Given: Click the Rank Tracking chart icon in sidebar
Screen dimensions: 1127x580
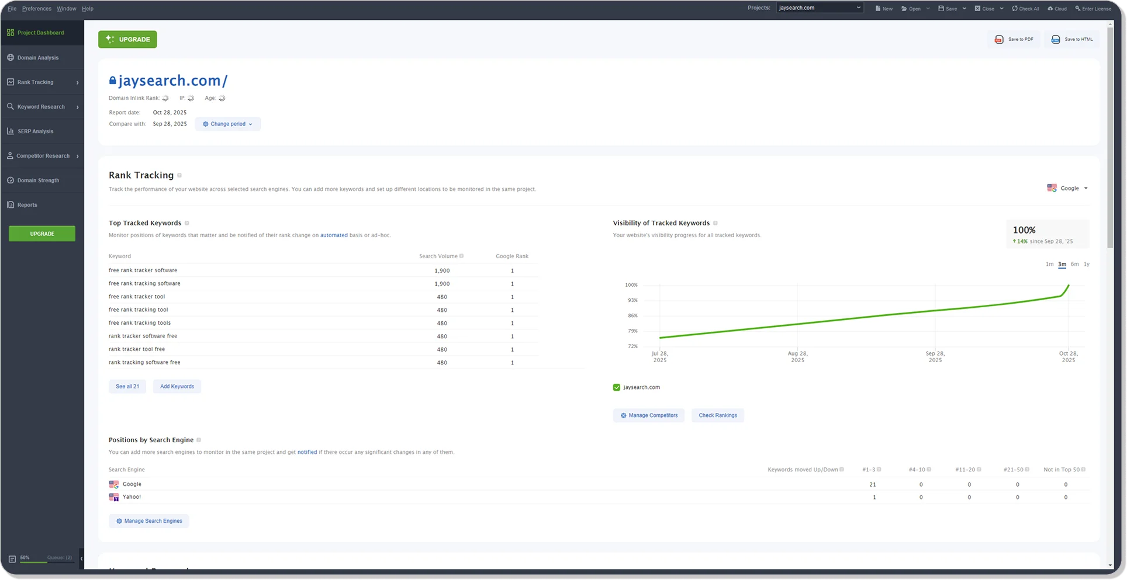Looking at the screenshot, I should pyautogui.click(x=11, y=82).
